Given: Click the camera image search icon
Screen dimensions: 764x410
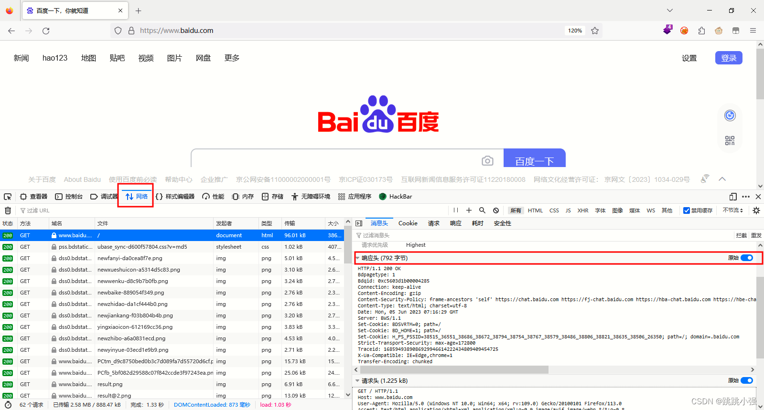Looking at the screenshot, I should (487, 161).
